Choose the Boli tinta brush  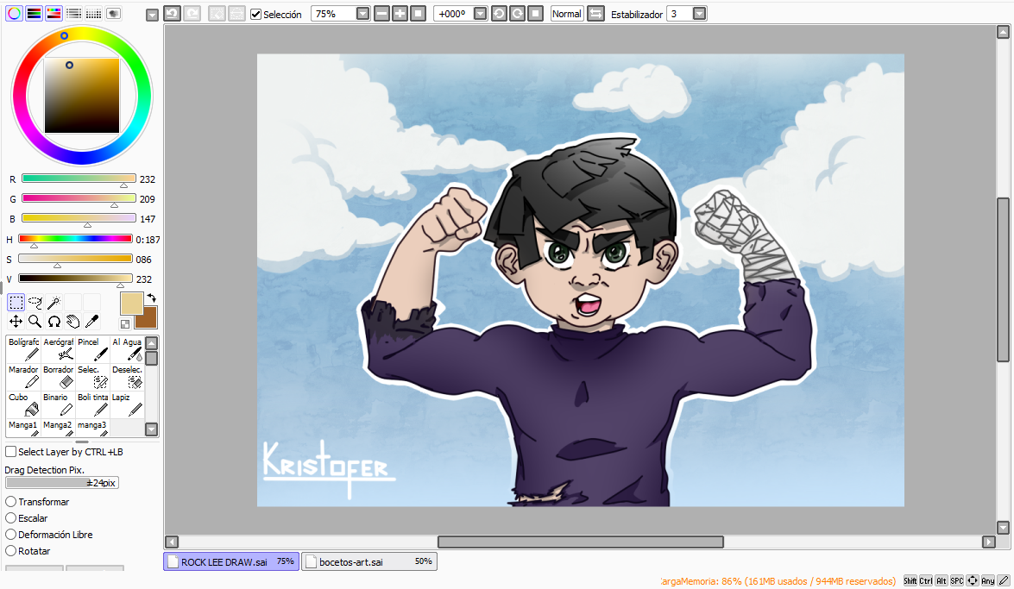[x=92, y=404]
